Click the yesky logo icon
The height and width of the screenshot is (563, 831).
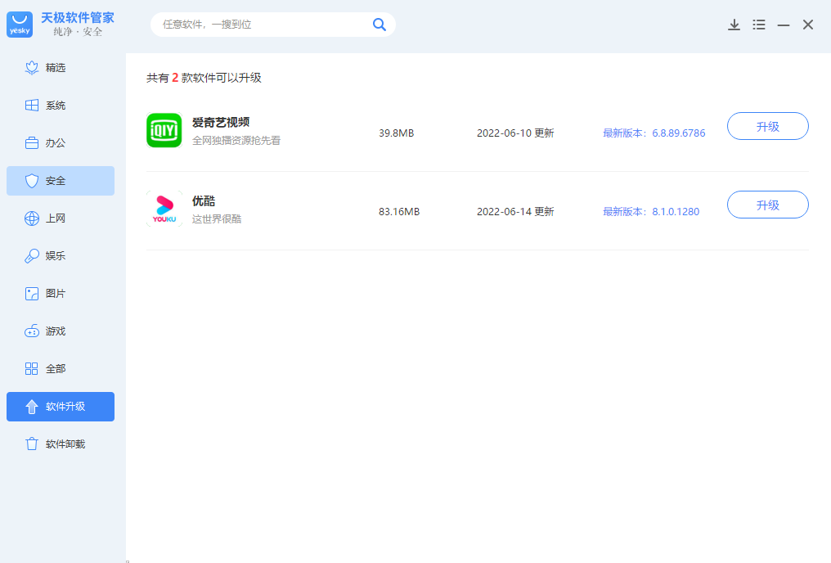(20, 25)
